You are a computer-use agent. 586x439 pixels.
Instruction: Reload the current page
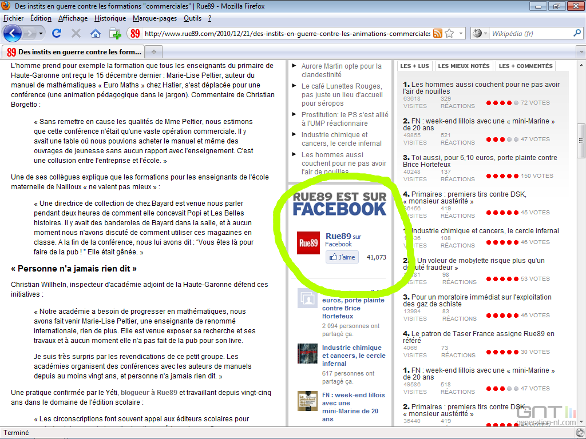coord(57,34)
